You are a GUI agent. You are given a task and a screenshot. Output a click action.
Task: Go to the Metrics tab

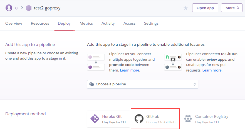(x=86, y=23)
